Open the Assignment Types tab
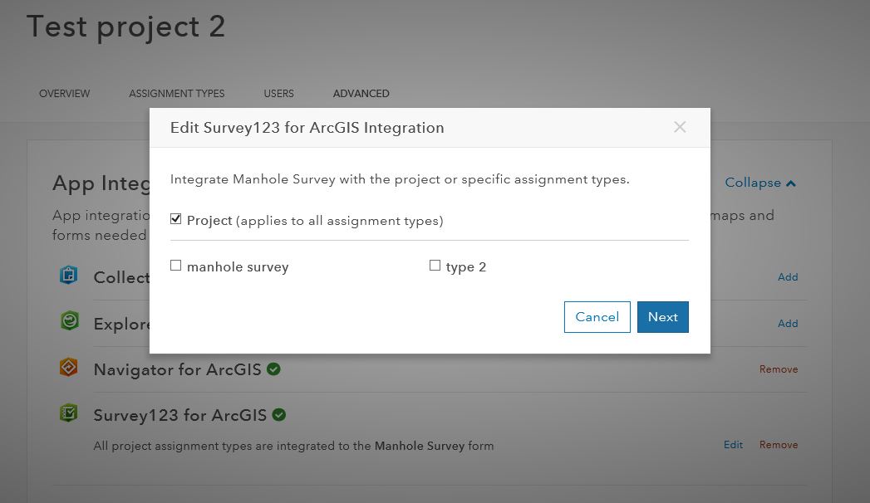 coord(176,94)
